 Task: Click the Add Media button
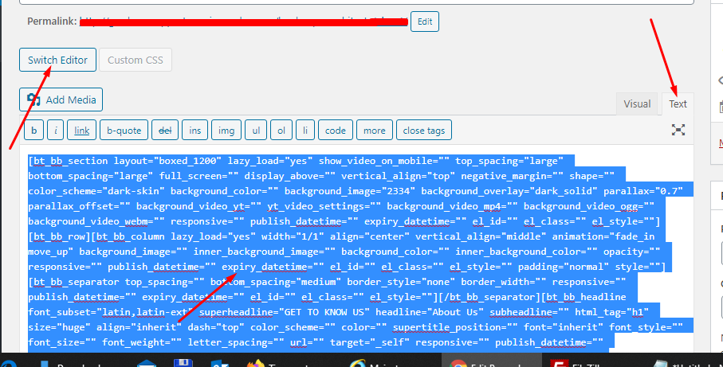(x=61, y=100)
